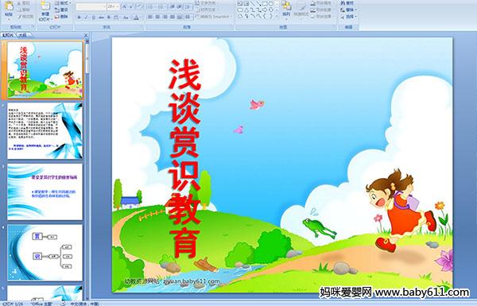Image resolution: width=477 pixels, height=306 pixels.
Task: Click the align left paragraph icon
Action: (150, 17)
